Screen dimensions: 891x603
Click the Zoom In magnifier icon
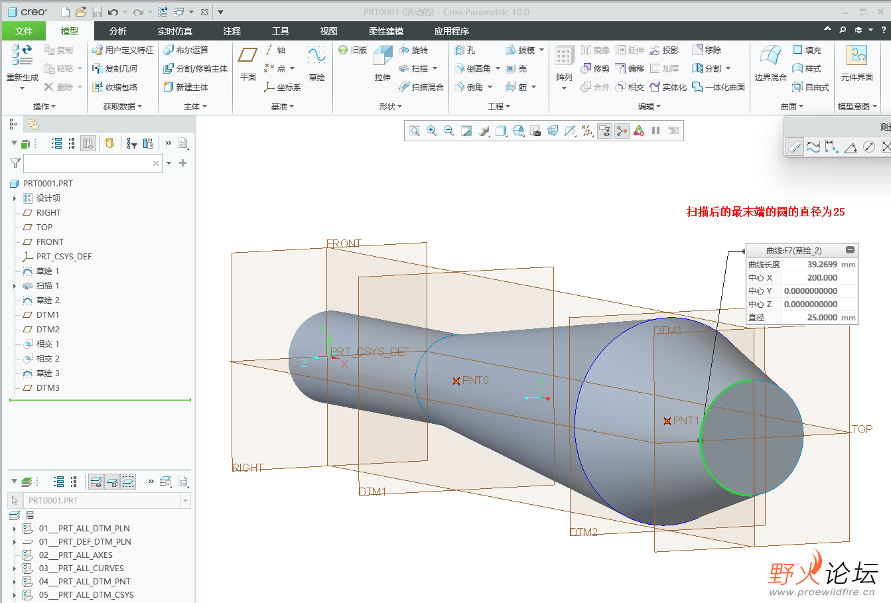tap(432, 131)
